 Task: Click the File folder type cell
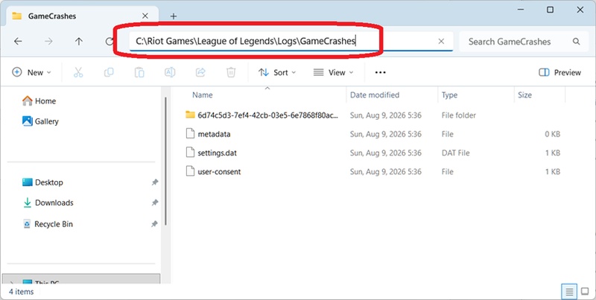[458, 115]
